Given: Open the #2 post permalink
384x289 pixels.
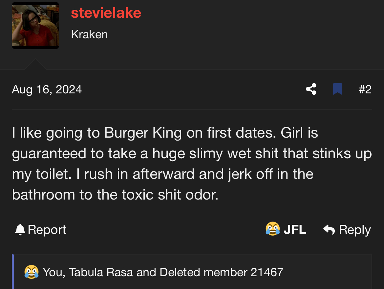Looking at the screenshot, I should click(365, 89).
